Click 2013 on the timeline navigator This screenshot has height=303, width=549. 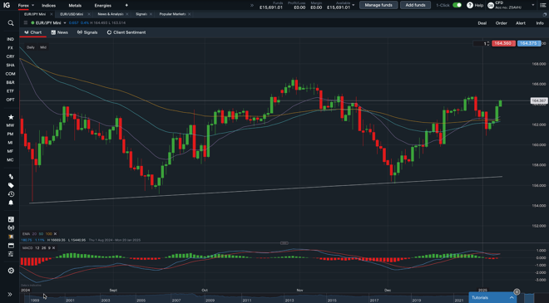pyautogui.click(x=289, y=301)
